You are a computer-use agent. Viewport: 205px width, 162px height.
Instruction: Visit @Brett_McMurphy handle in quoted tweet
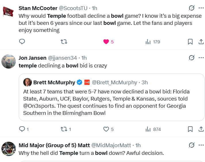[114, 83]
